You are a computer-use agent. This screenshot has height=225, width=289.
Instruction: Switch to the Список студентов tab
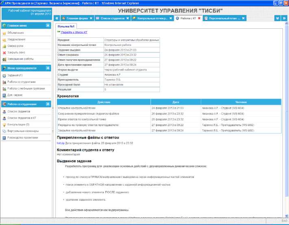point(113,18)
